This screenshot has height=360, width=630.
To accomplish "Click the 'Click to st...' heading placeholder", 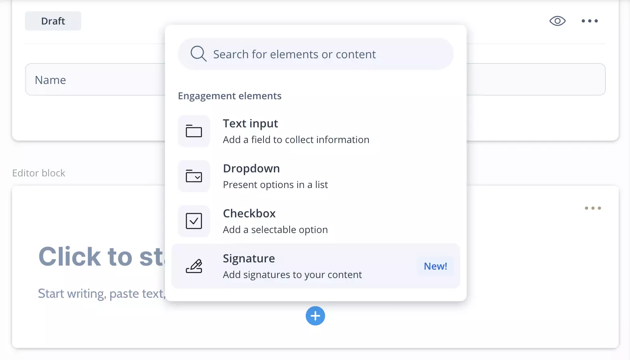I will (101, 256).
